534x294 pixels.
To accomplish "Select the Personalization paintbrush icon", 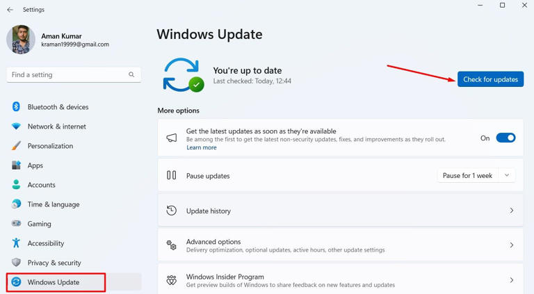I will click(16, 146).
